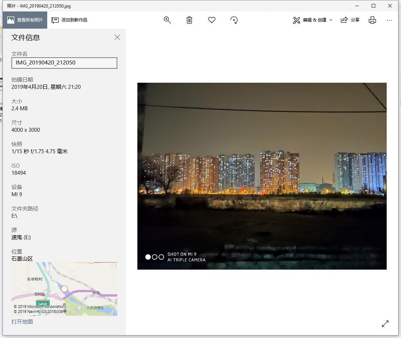Expand the 编辑 & 创建 dropdown
Viewport: 401px width, 338px height.
coord(331,20)
